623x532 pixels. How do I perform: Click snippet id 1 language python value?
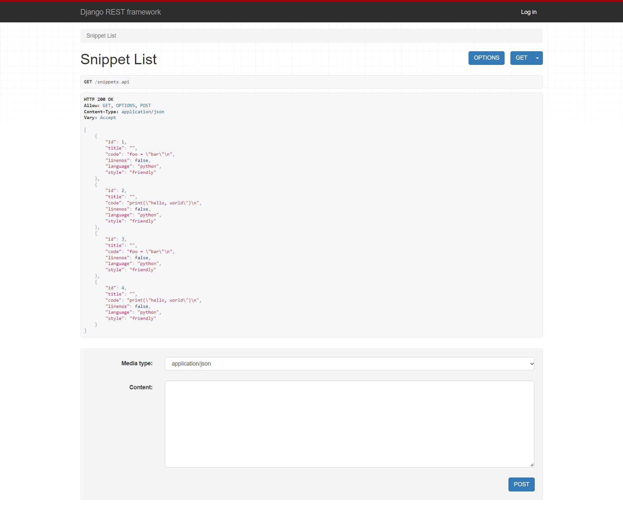click(x=148, y=166)
